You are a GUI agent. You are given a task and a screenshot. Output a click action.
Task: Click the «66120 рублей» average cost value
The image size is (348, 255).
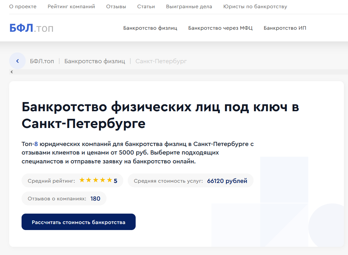point(227,181)
